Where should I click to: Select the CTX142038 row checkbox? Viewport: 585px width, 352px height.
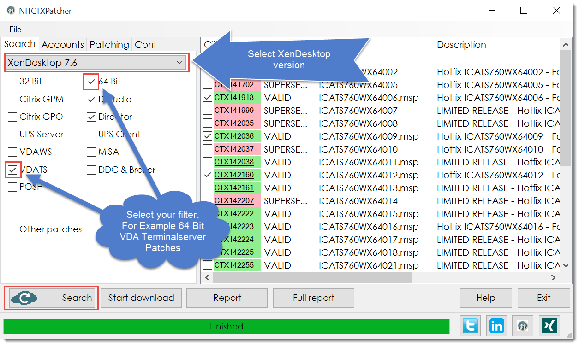(208, 162)
